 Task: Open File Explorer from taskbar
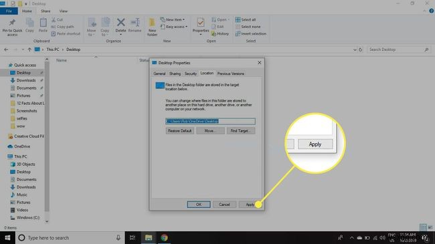(149, 237)
